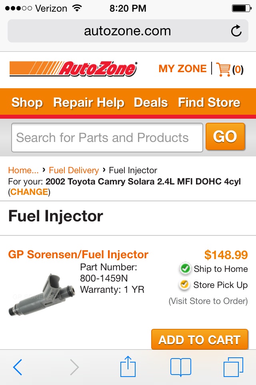256x385 pixels.
Task: Tap Safari's forward arrow
Action: pyautogui.click(x=74, y=367)
